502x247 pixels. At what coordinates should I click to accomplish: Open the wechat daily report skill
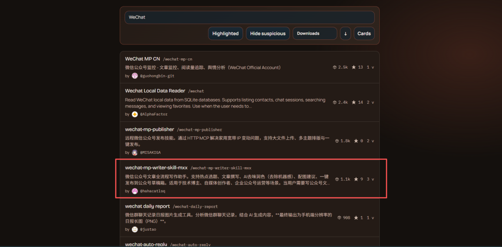(148, 206)
